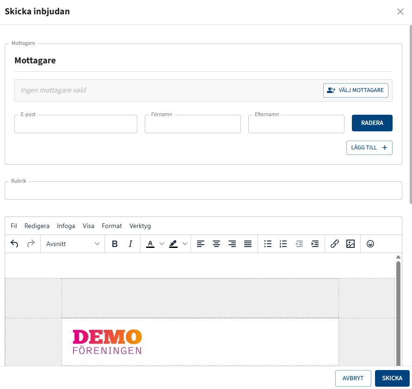
Task: Decrease the indent
Action: point(299,244)
